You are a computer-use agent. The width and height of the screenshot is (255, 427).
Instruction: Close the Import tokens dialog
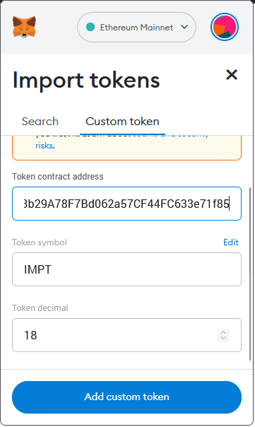click(x=232, y=75)
